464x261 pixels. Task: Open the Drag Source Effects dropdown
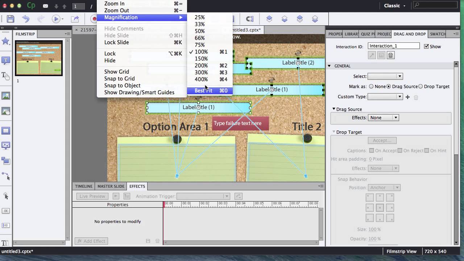coord(383,117)
